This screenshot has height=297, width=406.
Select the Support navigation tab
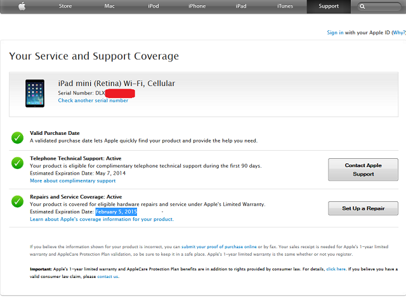point(329,6)
